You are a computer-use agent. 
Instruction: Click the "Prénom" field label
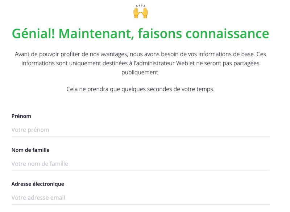(21, 116)
